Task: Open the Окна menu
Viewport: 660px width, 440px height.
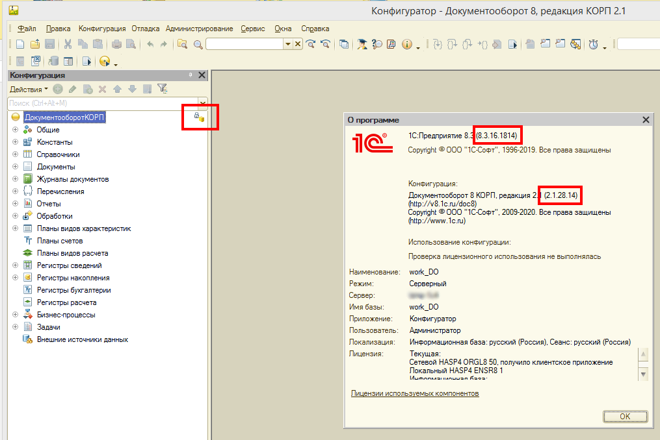Action: coord(283,29)
